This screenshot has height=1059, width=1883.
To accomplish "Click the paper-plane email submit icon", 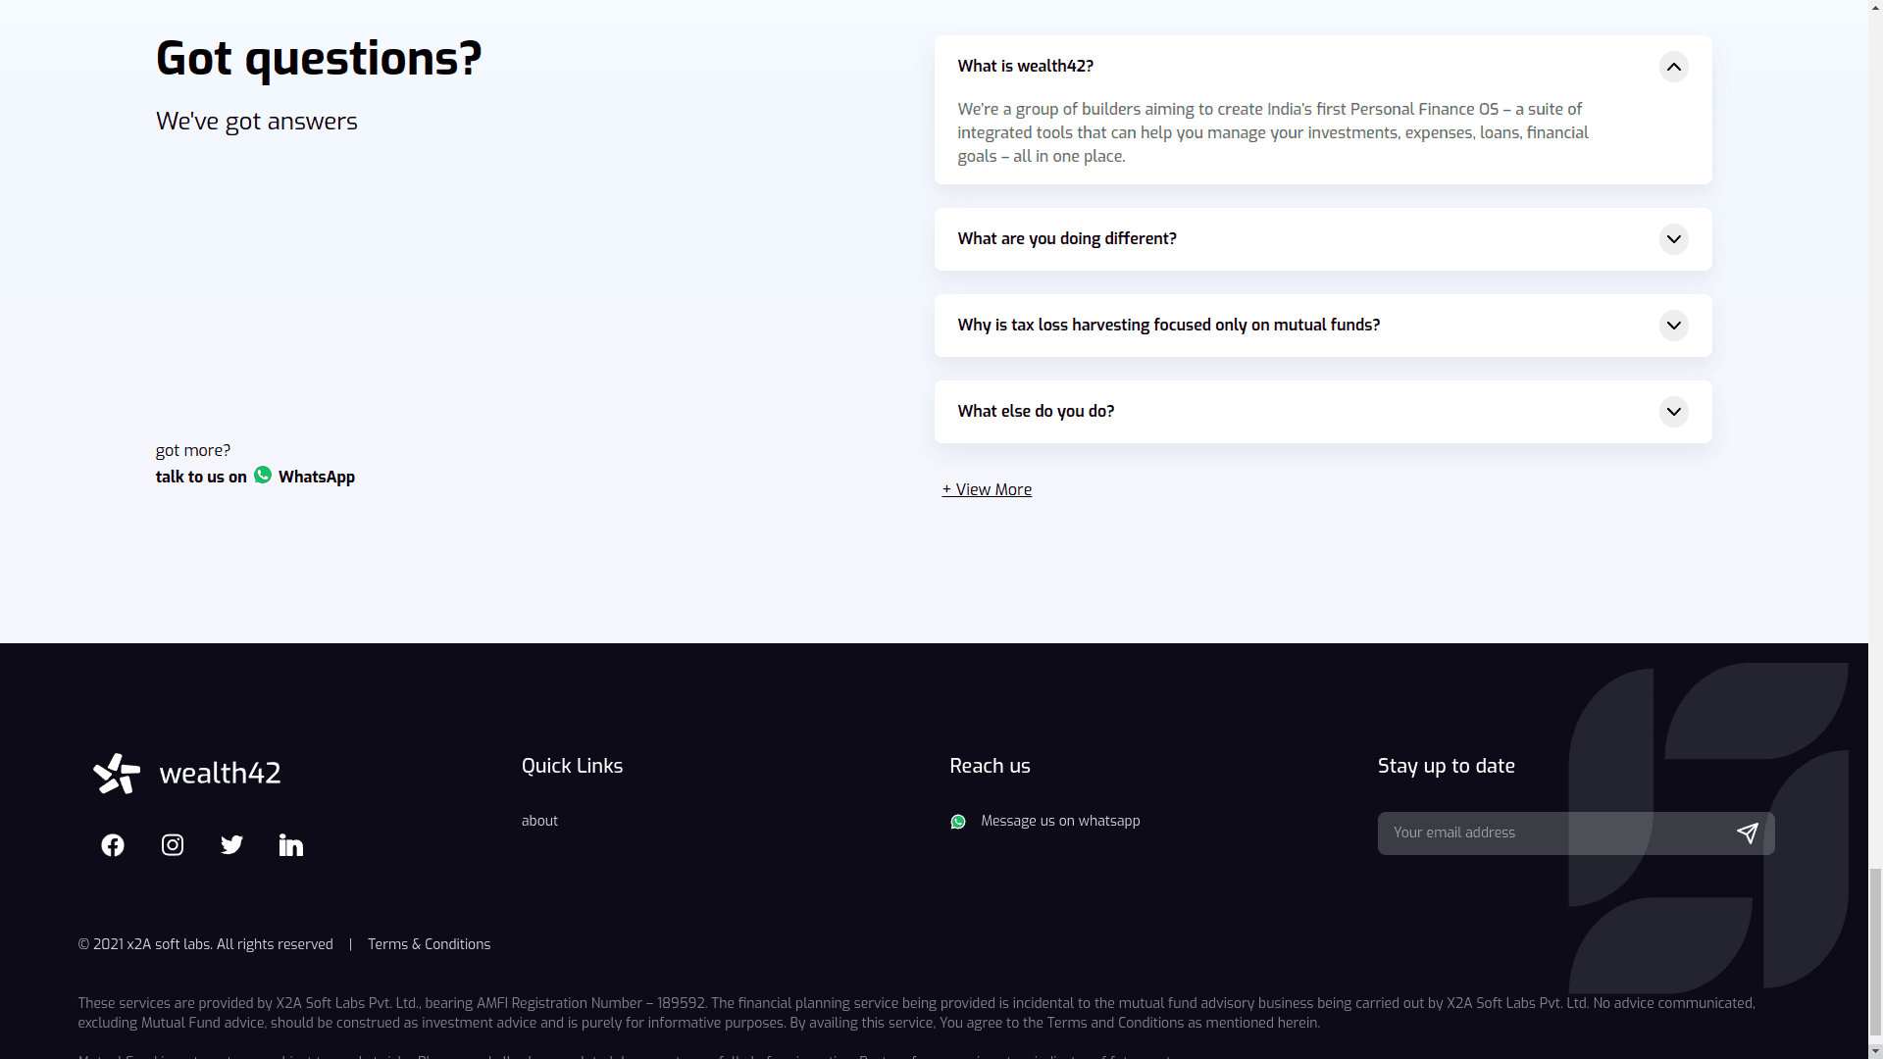I will click(x=1747, y=833).
